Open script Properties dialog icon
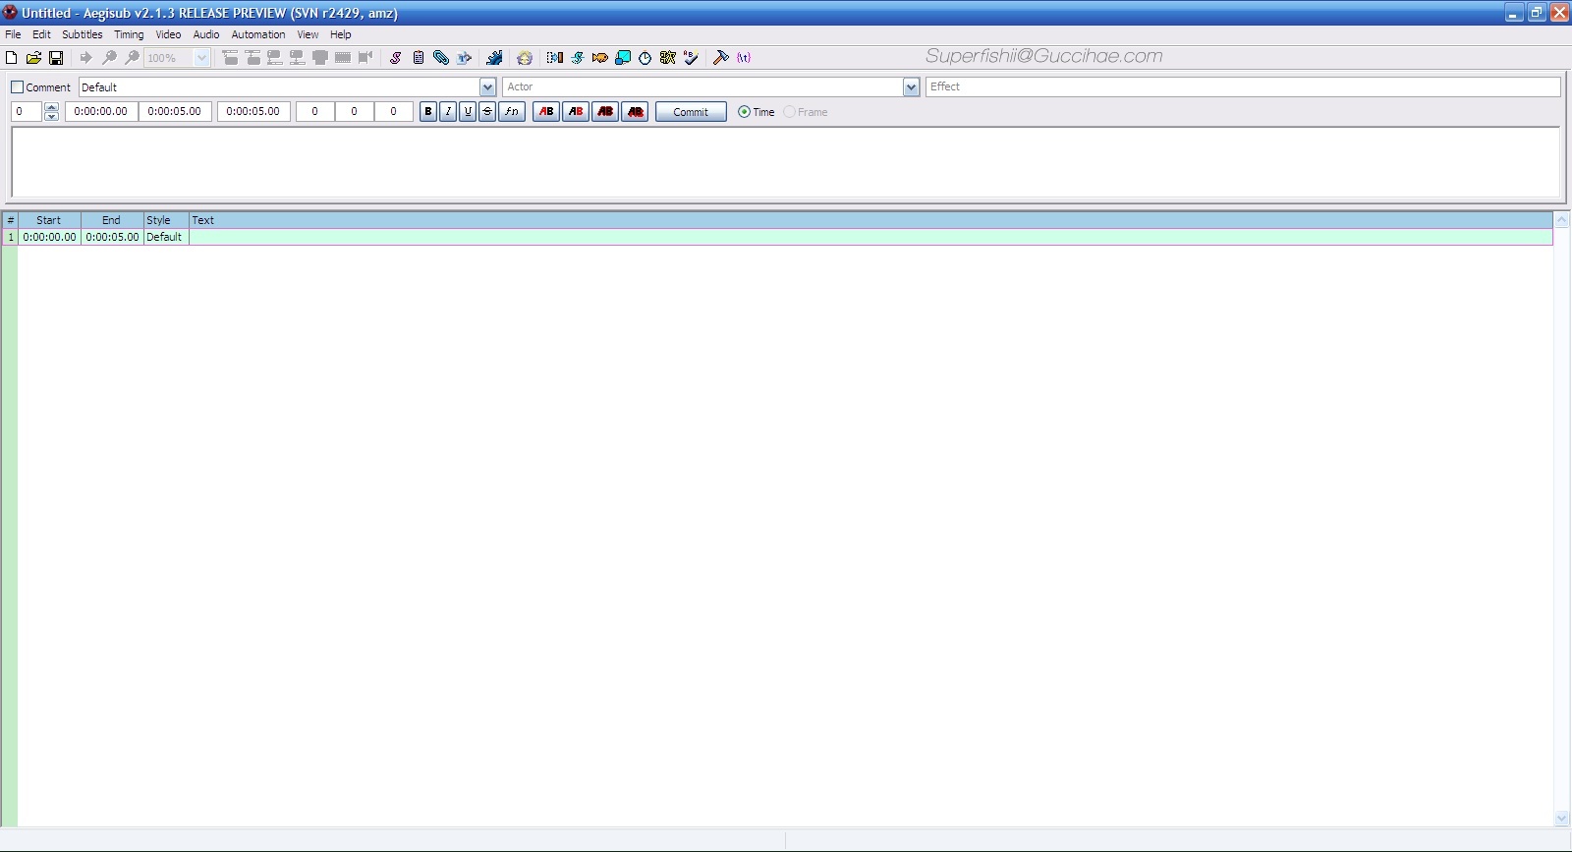This screenshot has height=852, width=1572. [x=419, y=58]
